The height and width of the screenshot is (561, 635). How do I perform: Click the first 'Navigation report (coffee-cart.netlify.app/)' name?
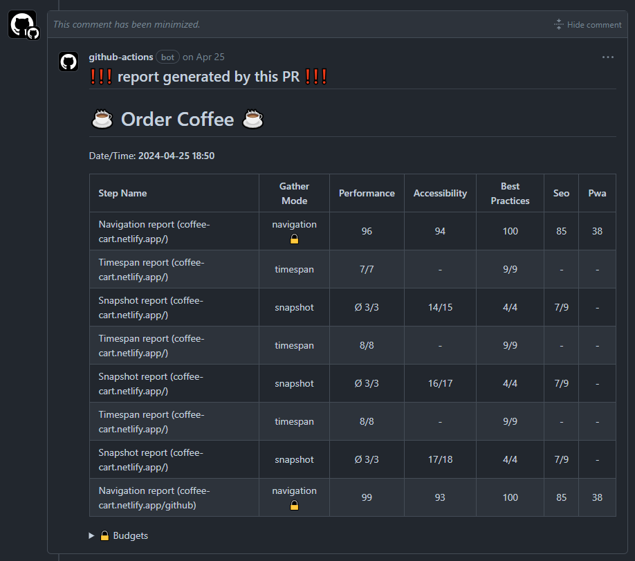point(154,232)
